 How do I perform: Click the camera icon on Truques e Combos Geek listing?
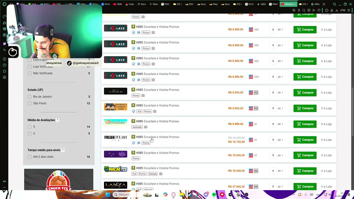[x=155, y=111]
